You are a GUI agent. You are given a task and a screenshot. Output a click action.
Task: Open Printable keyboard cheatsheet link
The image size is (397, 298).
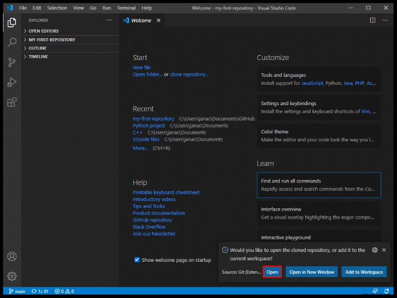tap(166, 192)
